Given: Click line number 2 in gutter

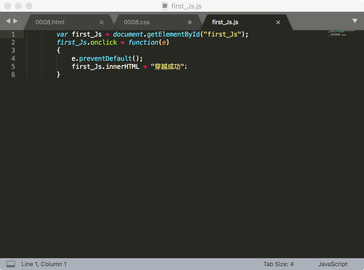Looking at the screenshot, I should pos(13,42).
